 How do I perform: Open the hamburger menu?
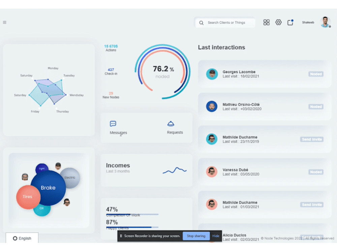tap(4, 22)
